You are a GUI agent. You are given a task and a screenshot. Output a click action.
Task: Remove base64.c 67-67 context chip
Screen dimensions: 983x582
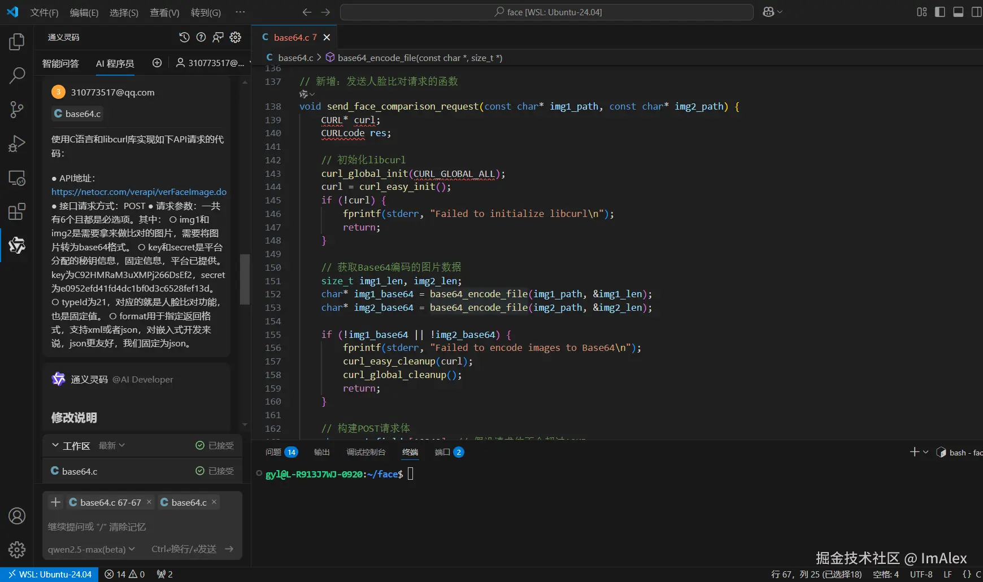[x=149, y=502]
